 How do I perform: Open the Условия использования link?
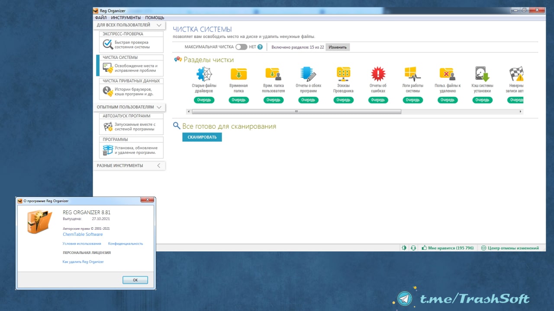(82, 244)
